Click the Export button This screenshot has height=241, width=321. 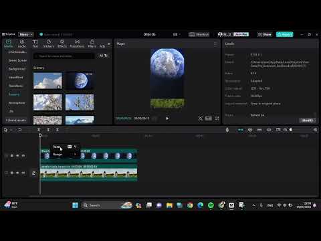tap(285, 34)
